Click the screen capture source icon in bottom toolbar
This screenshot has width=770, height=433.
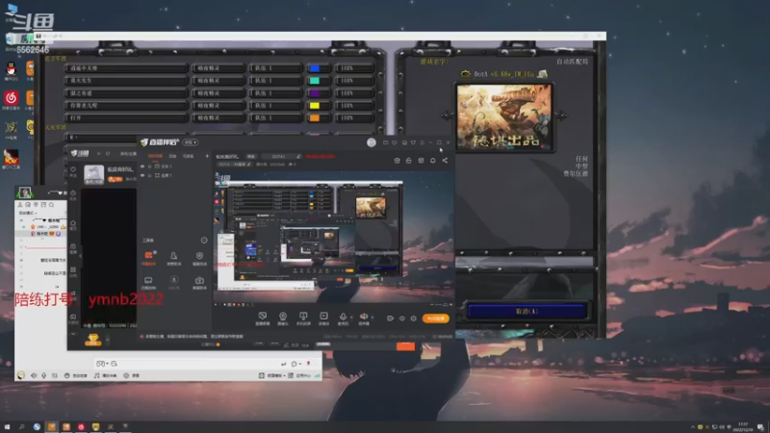[262, 317]
